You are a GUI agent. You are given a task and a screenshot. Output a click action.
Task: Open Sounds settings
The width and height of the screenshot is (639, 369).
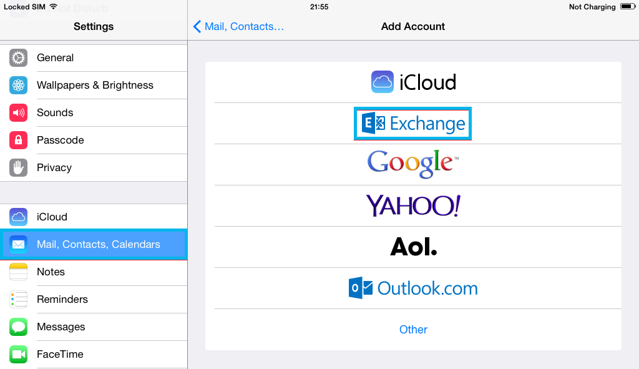point(94,112)
